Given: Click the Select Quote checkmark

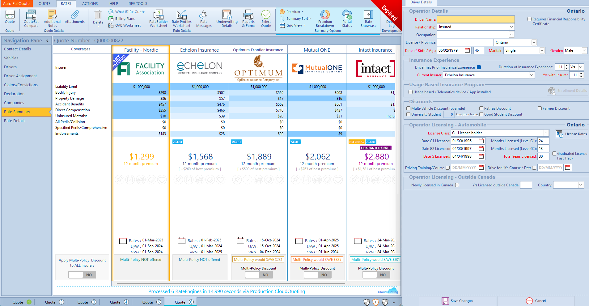Looking at the screenshot, I should point(266,15).
